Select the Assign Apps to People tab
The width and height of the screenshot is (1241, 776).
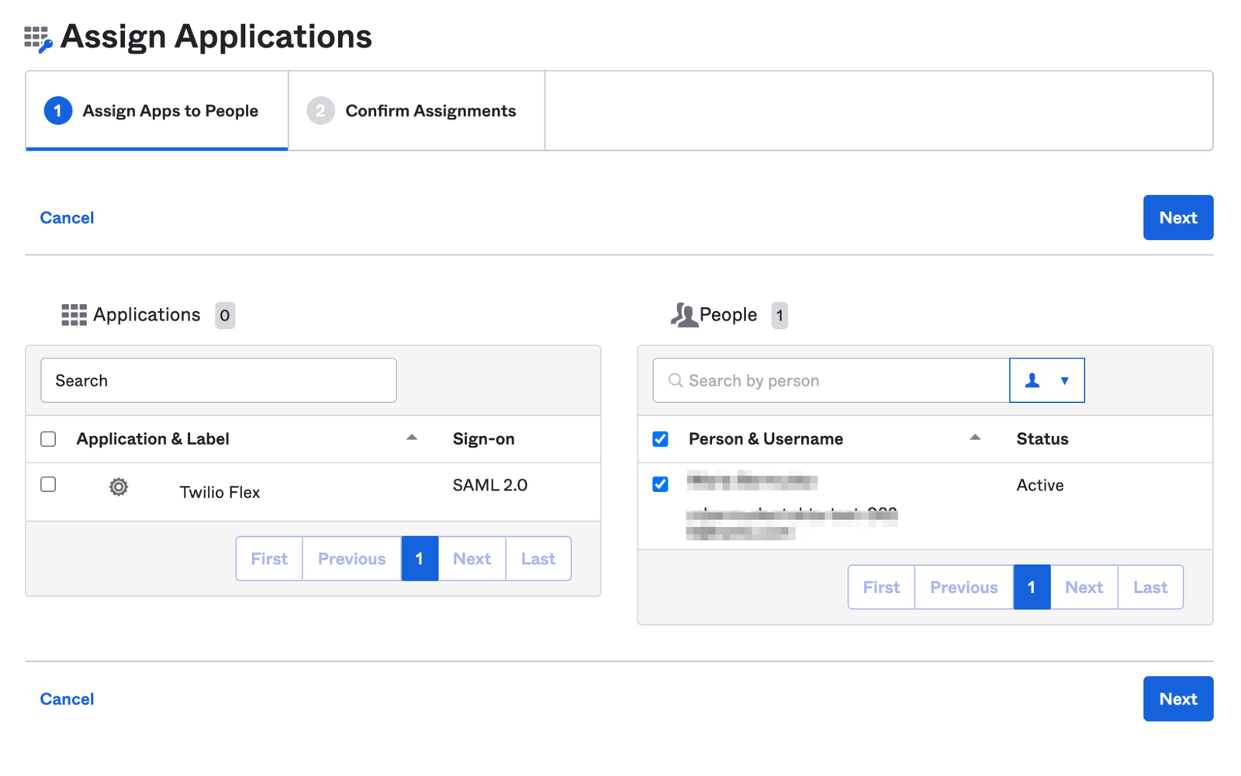pyautogui.click(x=170, y=110)
